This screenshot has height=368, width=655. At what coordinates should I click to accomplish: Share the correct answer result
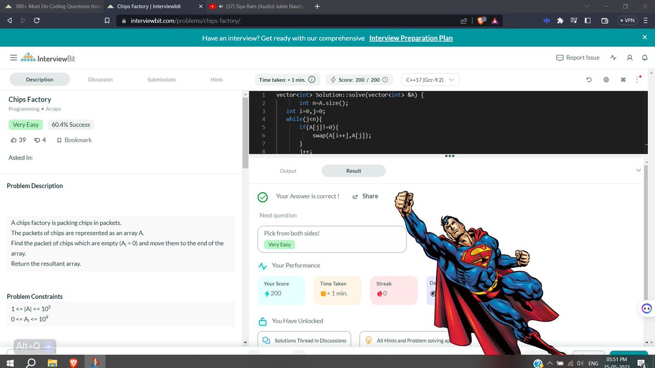tap(365, 196)
